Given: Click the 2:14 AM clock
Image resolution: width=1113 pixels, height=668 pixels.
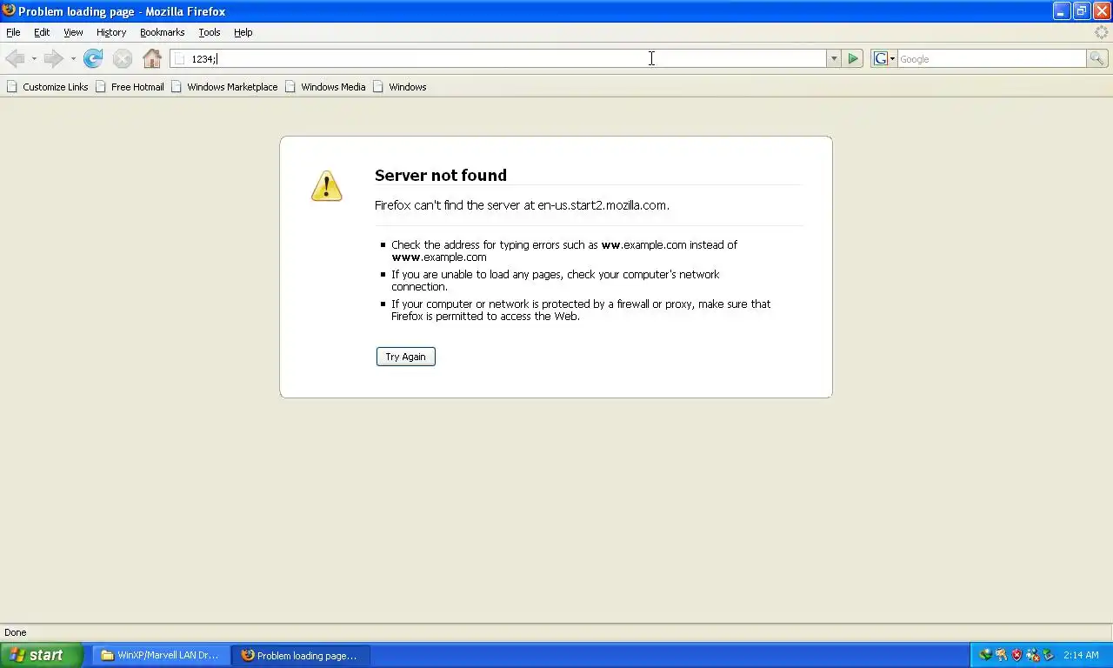Looking at the screenshot, I should coord(1081,655).
